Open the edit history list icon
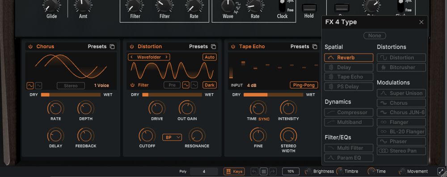 264,171
